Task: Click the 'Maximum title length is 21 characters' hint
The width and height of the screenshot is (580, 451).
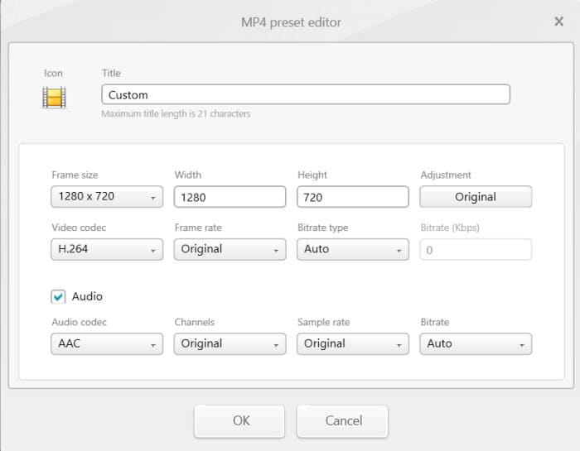Action: [x=176, y=113]
